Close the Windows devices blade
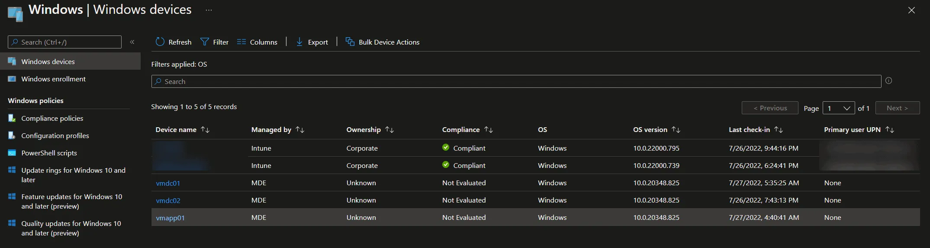 [x=911, y=10]
